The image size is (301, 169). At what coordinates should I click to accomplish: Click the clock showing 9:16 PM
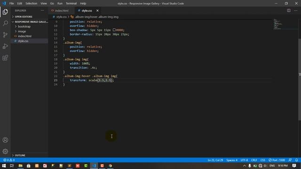click(x=283, y=166)
